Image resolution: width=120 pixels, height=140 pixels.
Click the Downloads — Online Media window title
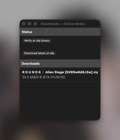click(63, 24)
